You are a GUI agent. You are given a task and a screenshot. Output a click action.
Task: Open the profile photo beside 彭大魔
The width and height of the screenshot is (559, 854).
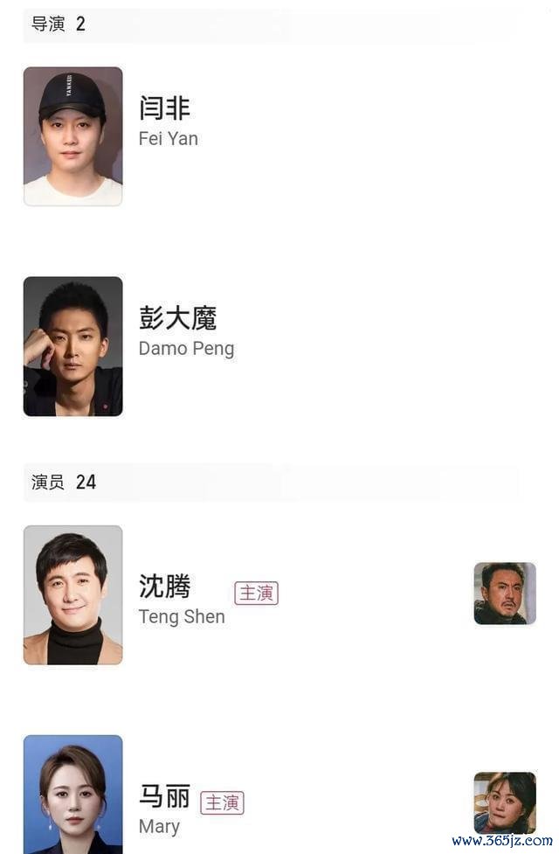coord(73,346)
